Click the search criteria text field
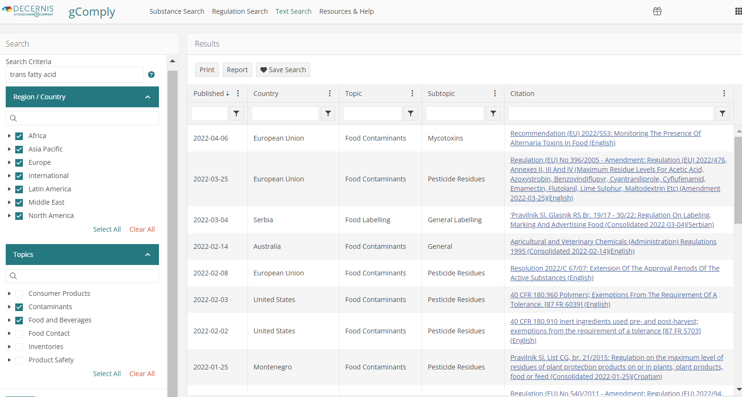 click(x=75, y=75)
